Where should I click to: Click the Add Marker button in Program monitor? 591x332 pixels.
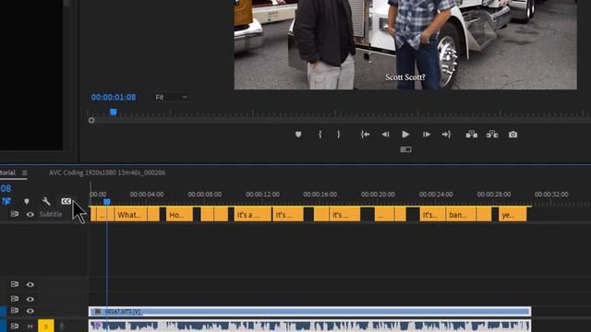pos(298,135)
